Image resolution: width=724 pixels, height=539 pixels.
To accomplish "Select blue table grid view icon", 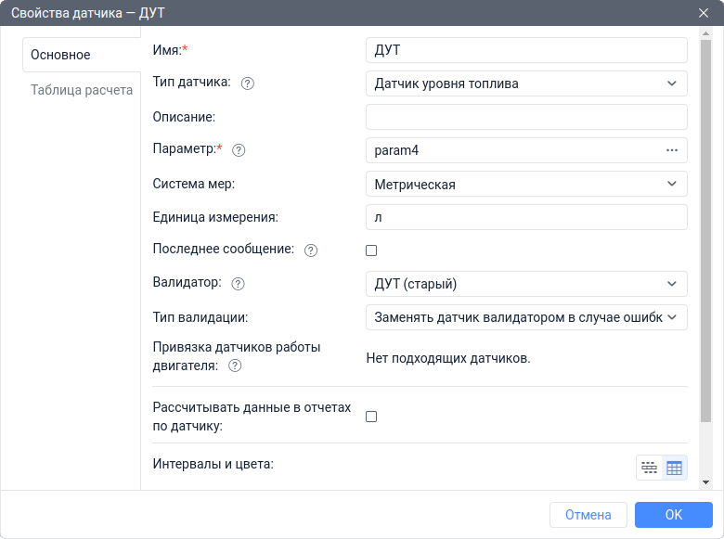I will point(674,468).
